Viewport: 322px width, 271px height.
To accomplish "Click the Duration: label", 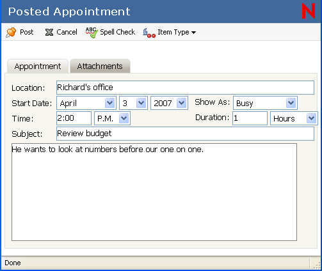I will point(213,118).
